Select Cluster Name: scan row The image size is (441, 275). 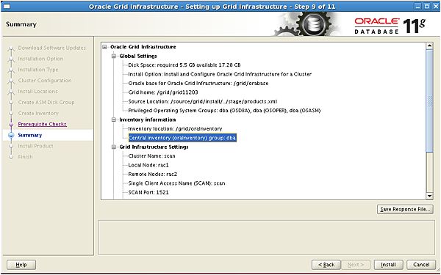click(x=152, y=156)
